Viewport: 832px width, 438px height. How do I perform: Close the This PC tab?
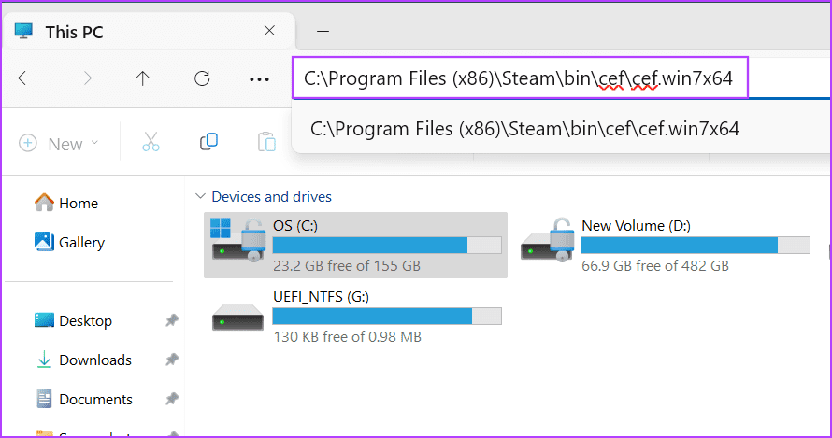[269, 31]
